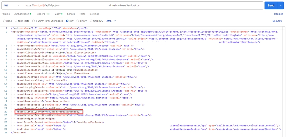The width and height of the screenshot is (286, 137).
Task: Open the request Settings tab
Action: (94, 14)
